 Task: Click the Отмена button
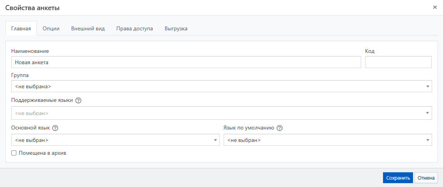(426, 178)
